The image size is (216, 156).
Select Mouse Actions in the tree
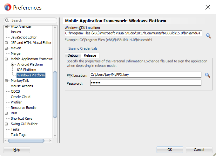pos(22,86)
